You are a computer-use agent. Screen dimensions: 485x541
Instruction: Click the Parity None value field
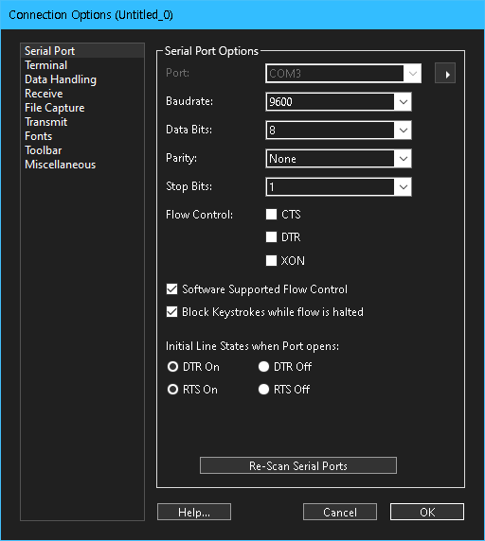[x=331, y=159]
